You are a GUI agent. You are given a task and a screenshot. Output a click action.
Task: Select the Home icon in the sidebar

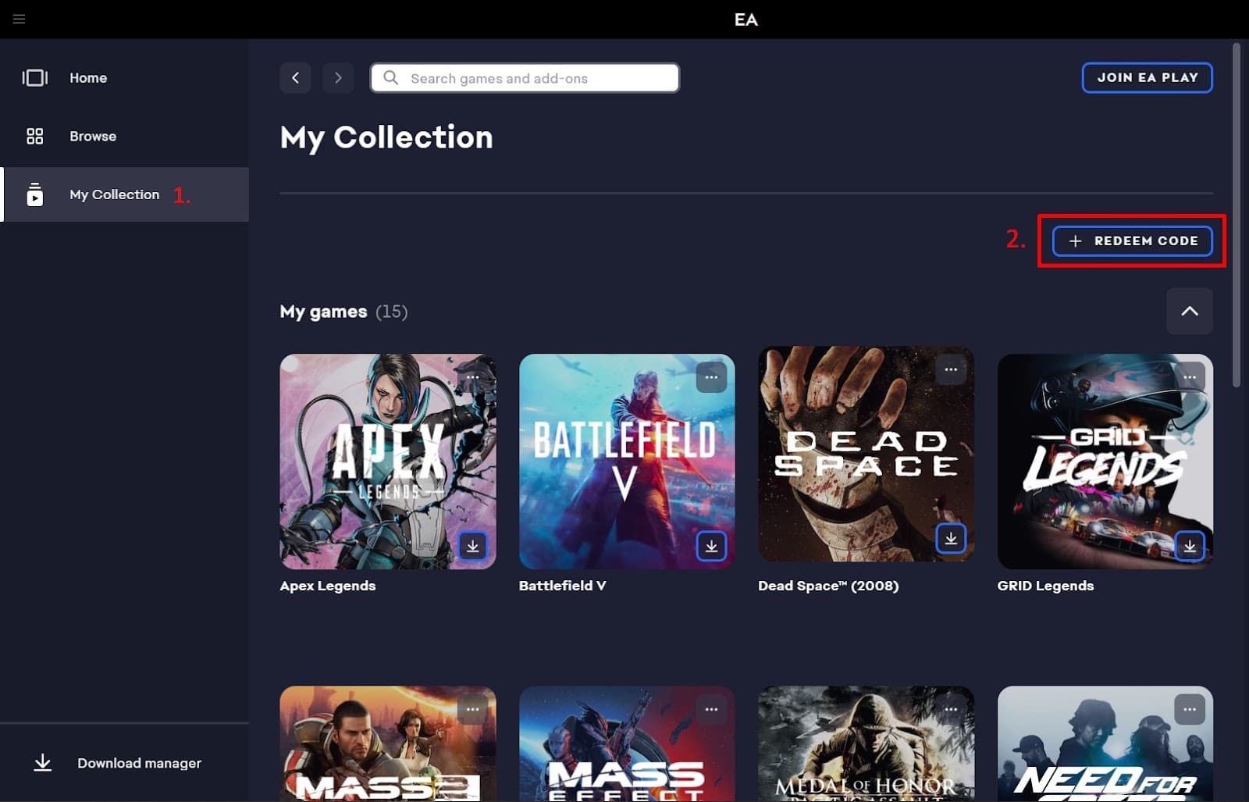[x=34, y=77]
